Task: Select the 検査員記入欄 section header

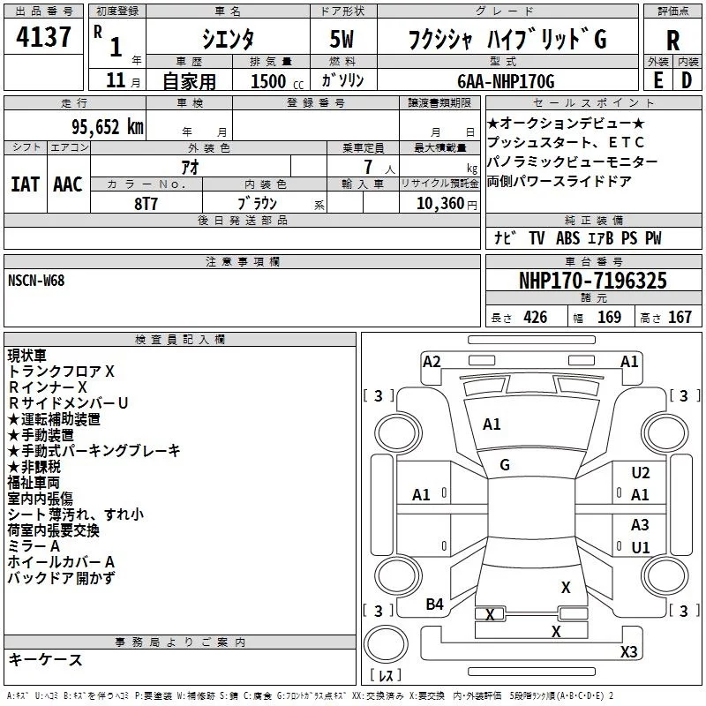Action: pyautogui.click(x=180, y=340)
